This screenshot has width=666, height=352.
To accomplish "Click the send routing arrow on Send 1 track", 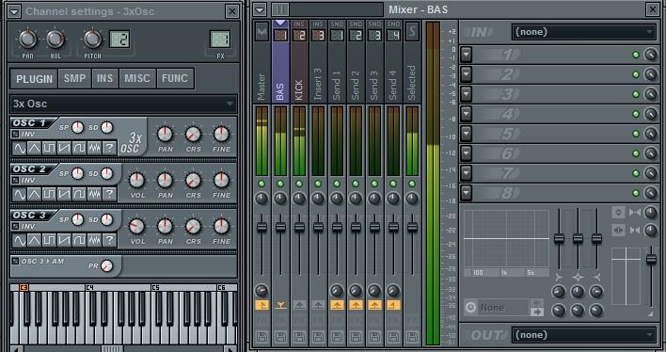I will [337, 305].
